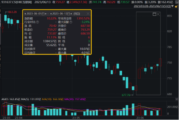Click the 振幅 value 11.13%
The height and width of the screenshot is (120, 179).
pyautogui.click(x=52, y=37)
